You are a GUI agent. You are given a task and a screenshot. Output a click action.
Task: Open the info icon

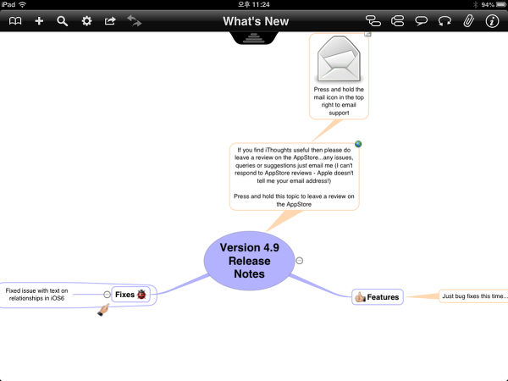coord(492,21)
